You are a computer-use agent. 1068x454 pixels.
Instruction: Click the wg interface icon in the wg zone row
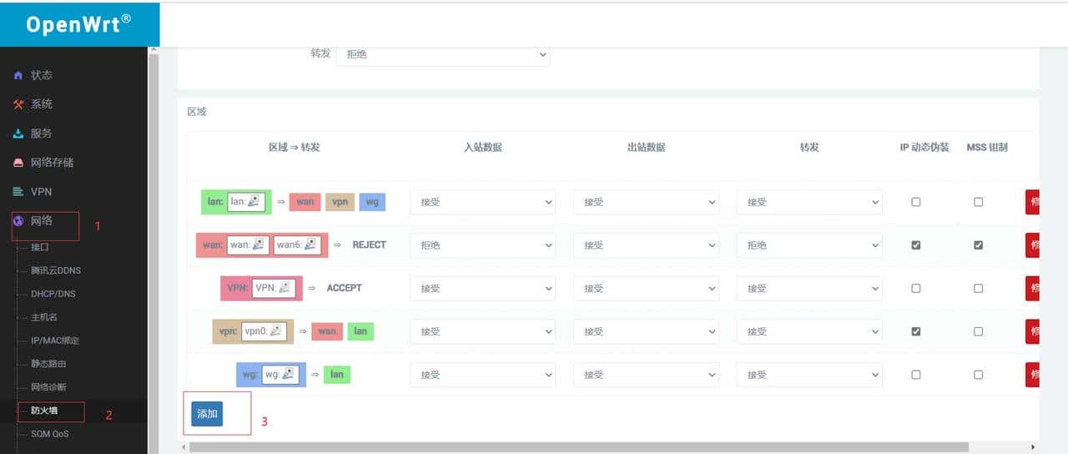289,375
